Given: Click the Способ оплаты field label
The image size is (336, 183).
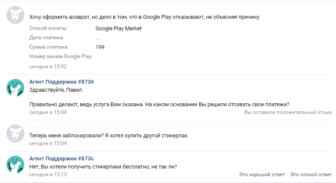Looking at the screenshot, I should pos(48,28).
